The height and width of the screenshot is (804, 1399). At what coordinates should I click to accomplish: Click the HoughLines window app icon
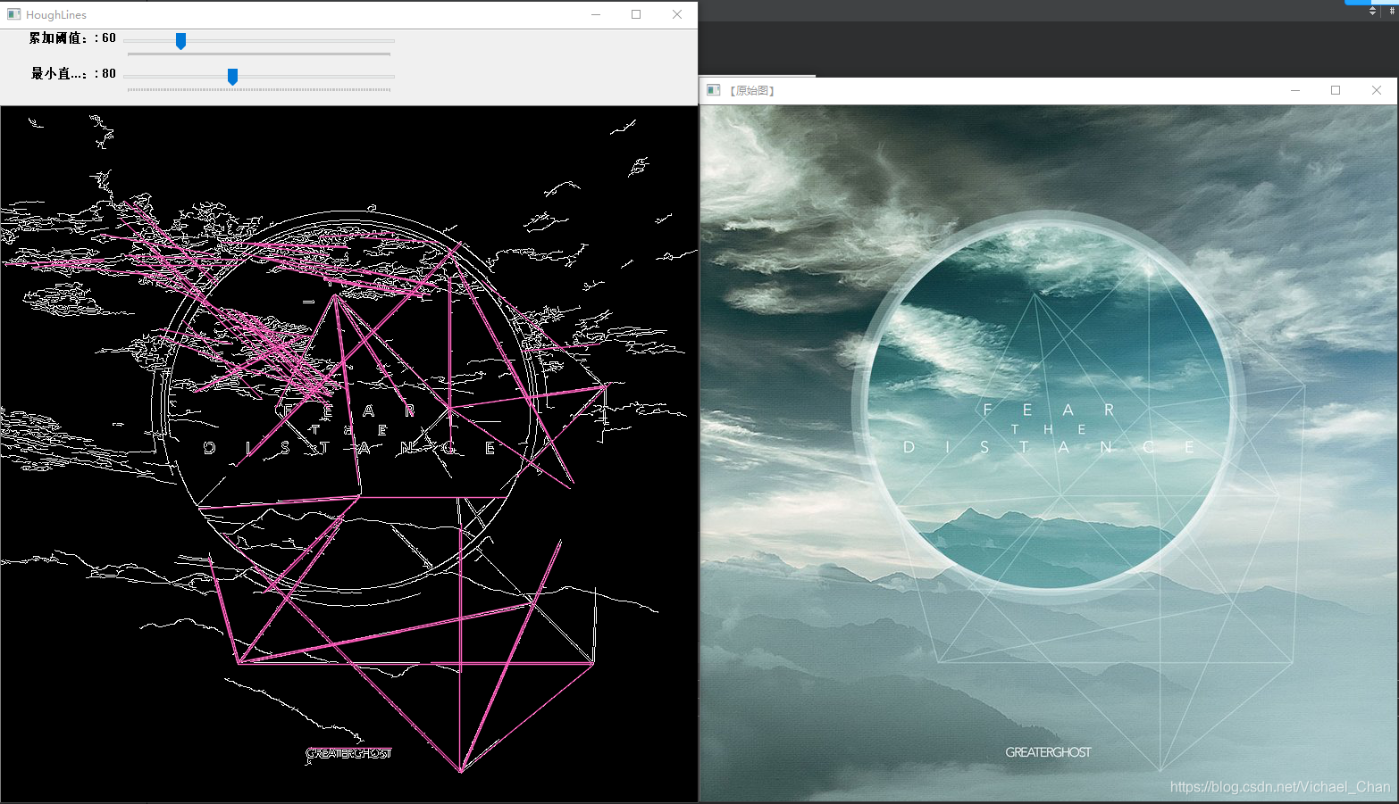(x=13, y=14)
